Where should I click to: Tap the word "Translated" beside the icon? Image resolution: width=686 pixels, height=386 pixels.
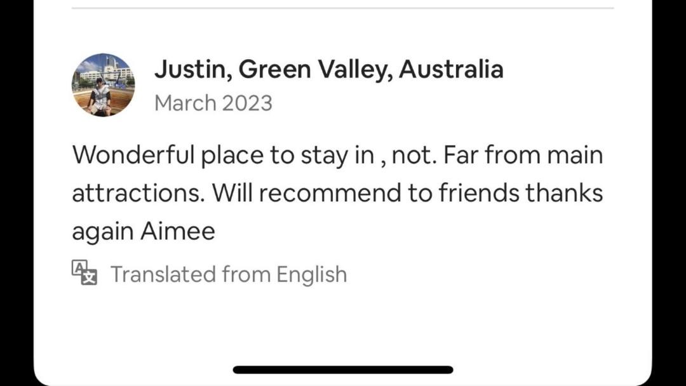(163, 274)
